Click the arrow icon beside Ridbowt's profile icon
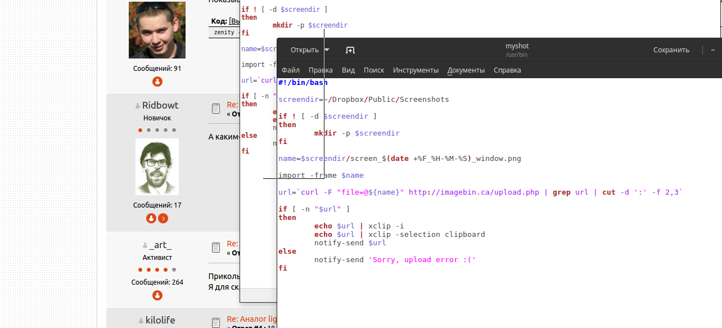The height and width of the screenshot is (328, 722). [163, 218]
